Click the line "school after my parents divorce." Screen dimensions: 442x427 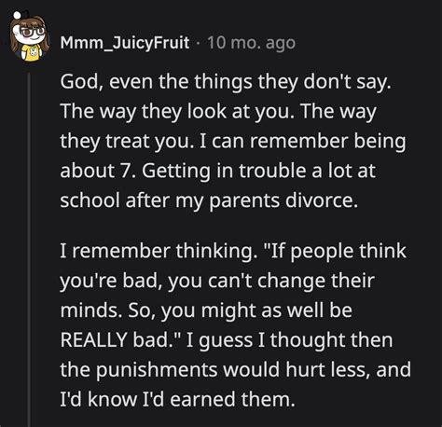coord(209,200)
